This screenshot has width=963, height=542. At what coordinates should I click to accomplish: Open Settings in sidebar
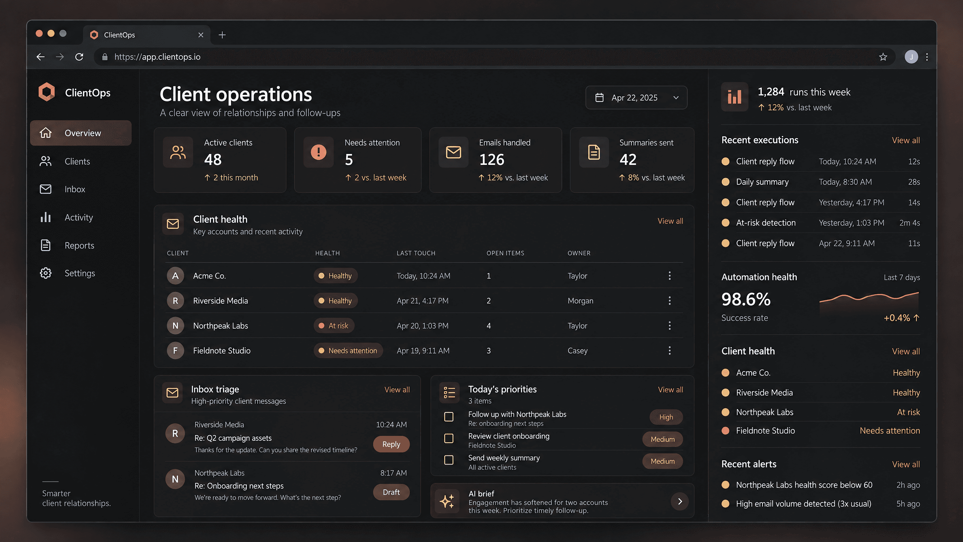tap(81, 273)
